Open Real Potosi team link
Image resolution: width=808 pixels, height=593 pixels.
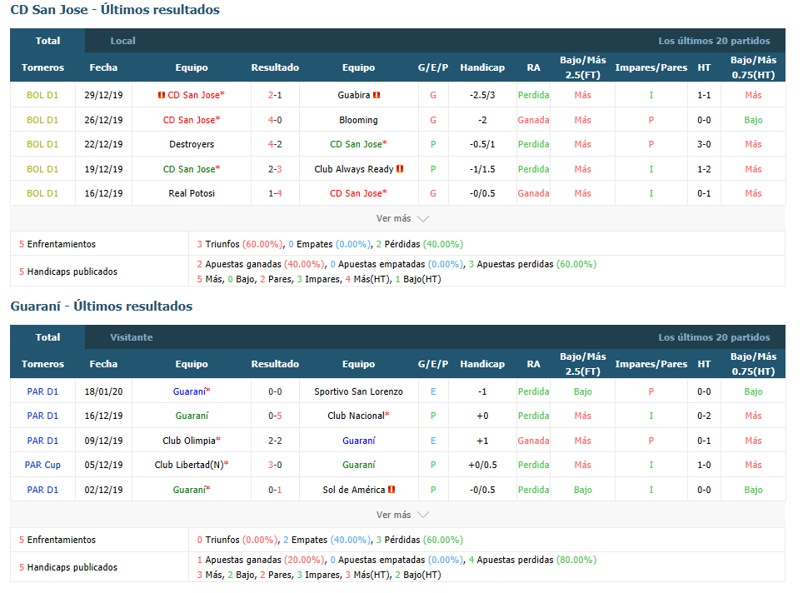[192, 193]
